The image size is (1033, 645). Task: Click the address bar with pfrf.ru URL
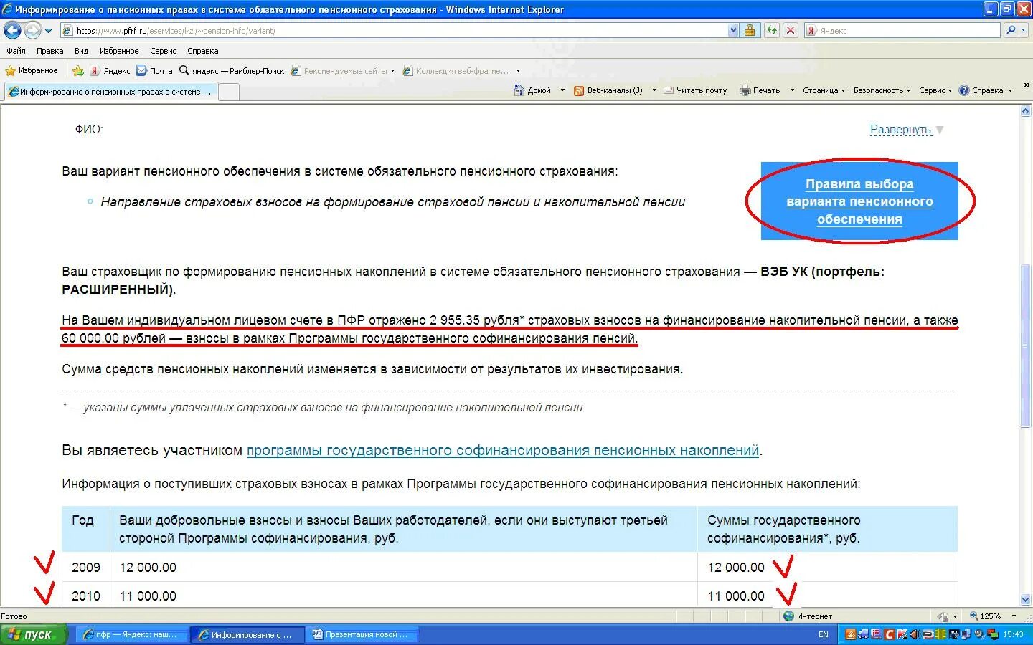pos(393,31)
